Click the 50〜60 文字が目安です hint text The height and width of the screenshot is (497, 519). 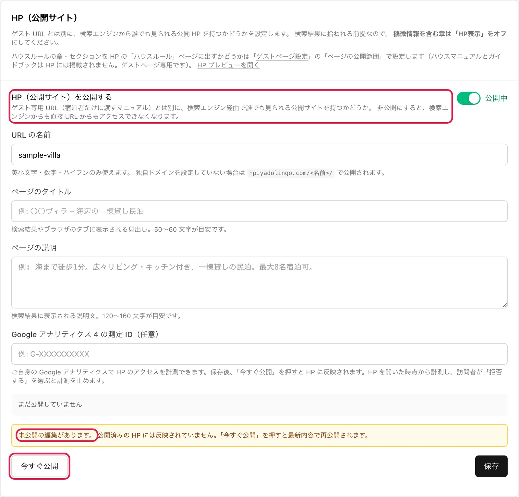point(190,230)
